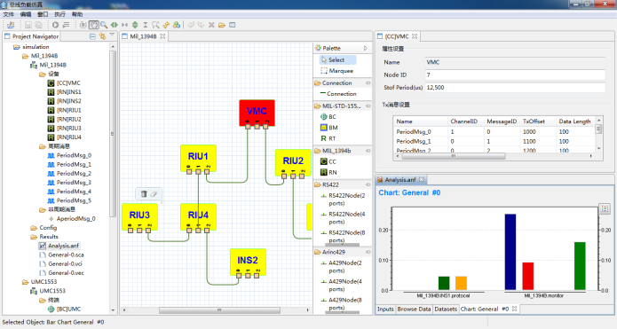
Task: Open Project Navigator view menu arrow
Action: click(112, 35)
